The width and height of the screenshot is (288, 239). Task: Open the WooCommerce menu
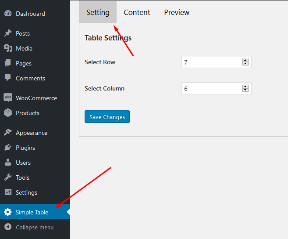pos(35,98)
